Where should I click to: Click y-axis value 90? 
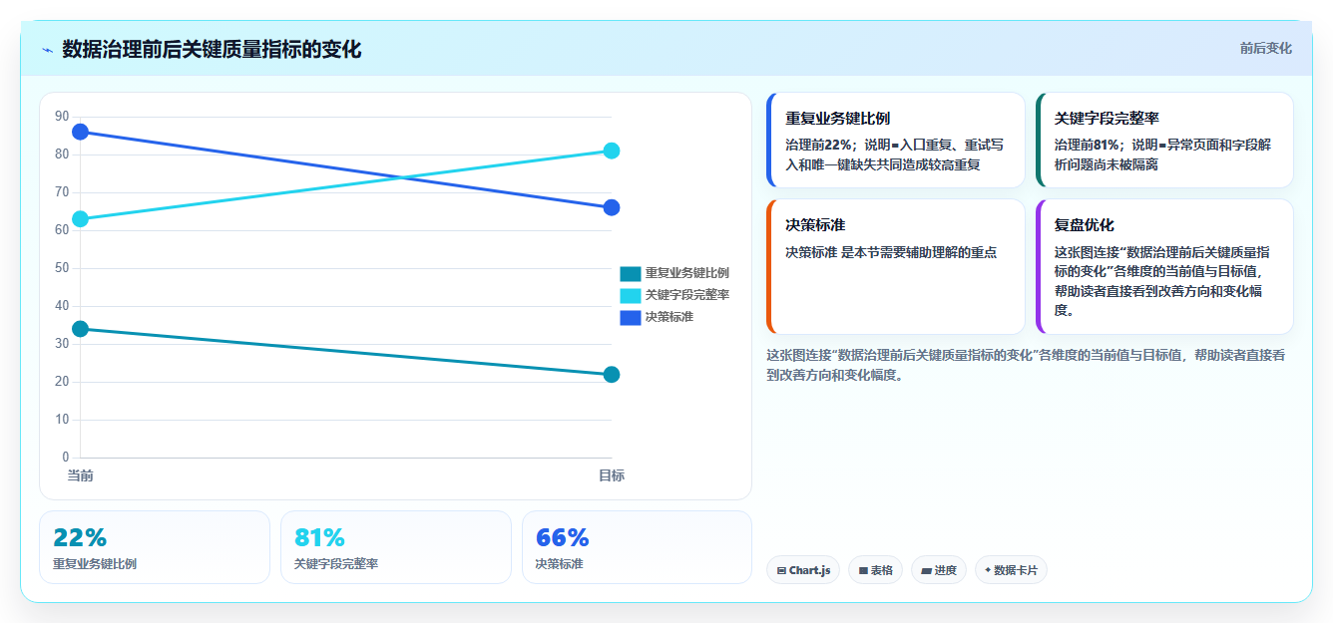(x=62, y=117)
